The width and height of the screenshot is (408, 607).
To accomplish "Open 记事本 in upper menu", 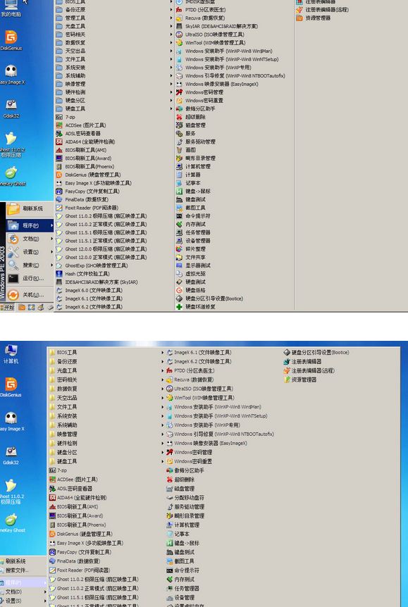I will (x=188, y=182).
